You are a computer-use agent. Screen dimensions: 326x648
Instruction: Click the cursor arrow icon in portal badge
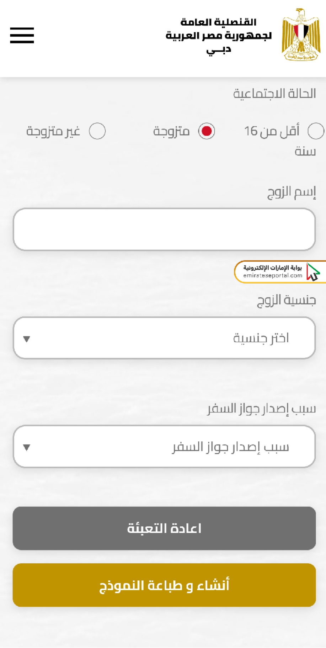click(x=313, y=272)
